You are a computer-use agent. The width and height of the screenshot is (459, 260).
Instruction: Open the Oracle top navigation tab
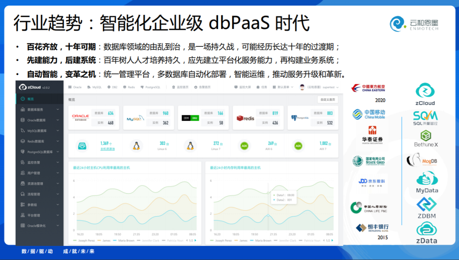[x=75, y=87]
